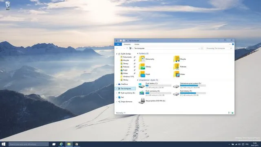Click the Help question mark icon
261x147 pixels.
pyautogui.click(x=233, y=44)
